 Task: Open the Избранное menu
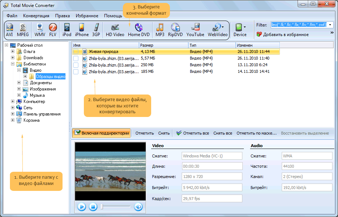click(87, 16)
